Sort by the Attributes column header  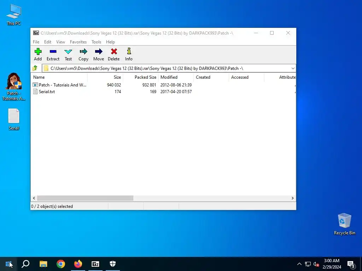[x=280, y=77]
